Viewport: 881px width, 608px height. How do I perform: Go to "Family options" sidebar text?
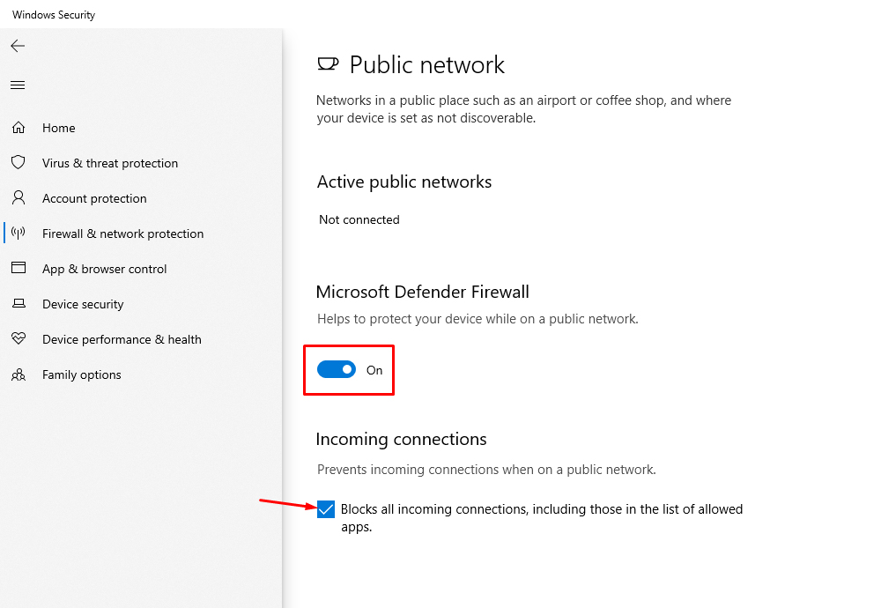click(82, 374)
